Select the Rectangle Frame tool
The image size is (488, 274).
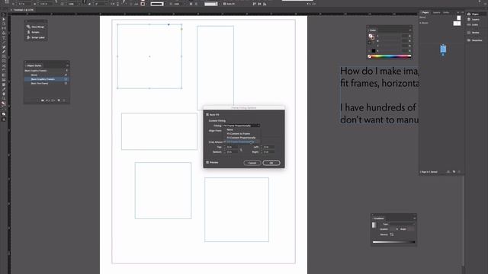click(4, 56)
